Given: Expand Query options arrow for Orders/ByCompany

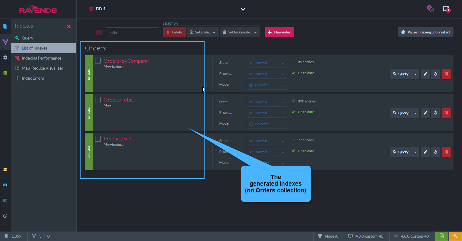Looking at the screenshot, I should tap(415, 74).
